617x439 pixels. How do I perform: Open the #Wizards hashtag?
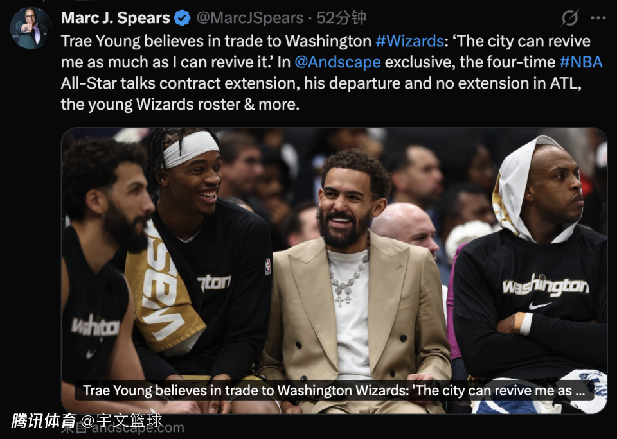[x=409, y=41]
